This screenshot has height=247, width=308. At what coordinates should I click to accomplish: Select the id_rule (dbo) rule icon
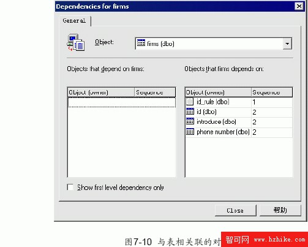pos(190,101)
